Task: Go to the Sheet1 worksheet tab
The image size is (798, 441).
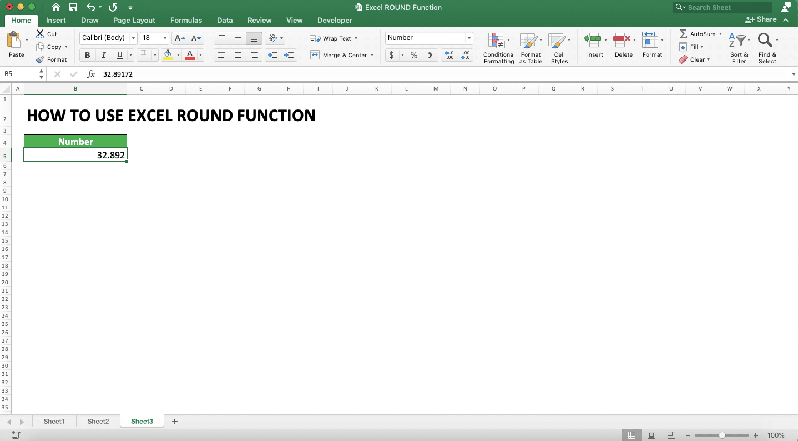Action: 54,422
